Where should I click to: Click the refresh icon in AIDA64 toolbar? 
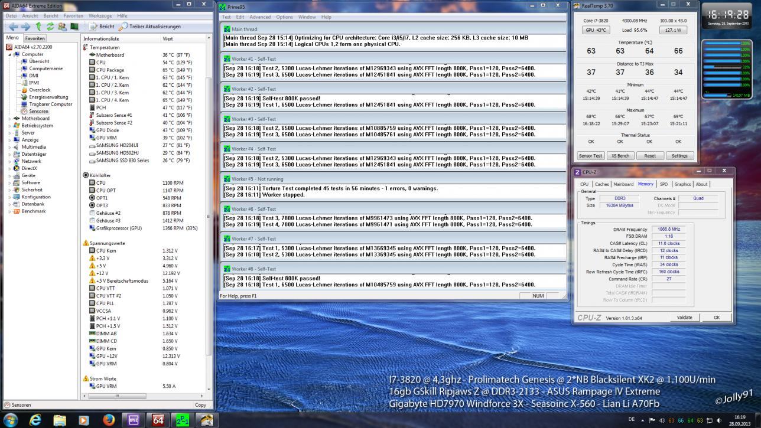coord(50,27)
